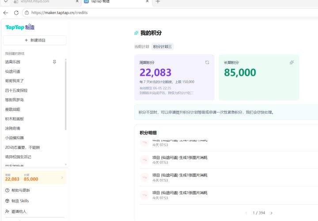Open the browser tab list dropdown
Image resolution: width=318 pixels, height=221 pixels.
click(x=6, y=1)
